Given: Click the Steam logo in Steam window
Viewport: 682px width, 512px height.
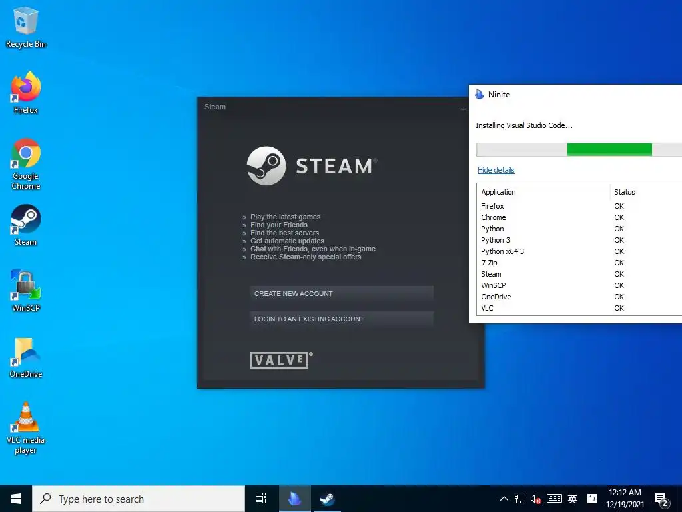Looking at the screenshot, I should 312,166.
